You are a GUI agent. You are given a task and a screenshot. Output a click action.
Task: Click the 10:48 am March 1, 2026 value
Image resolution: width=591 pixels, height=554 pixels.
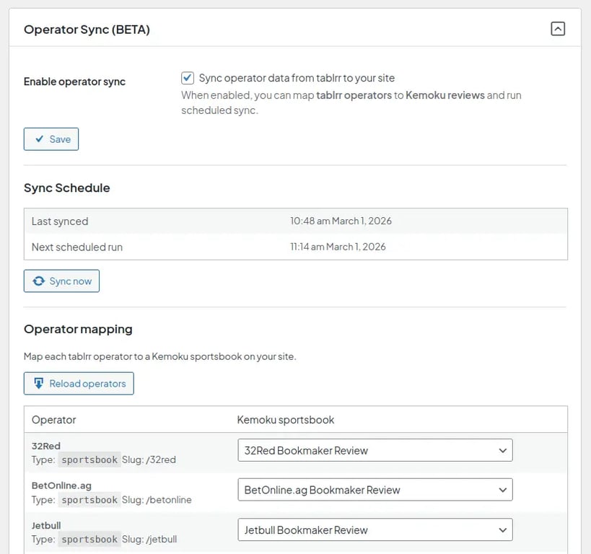pyautogui.click(x=341, y=221)
